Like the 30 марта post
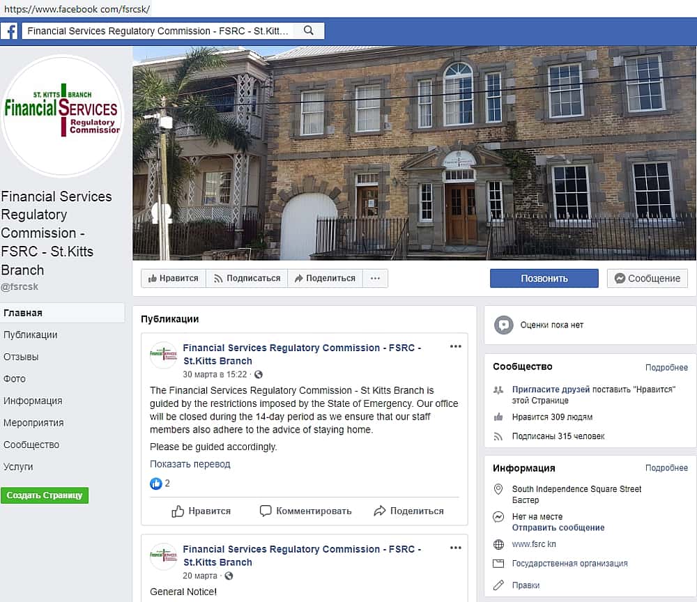Screen dimensions: 697x602 click(x=201, y=511)
